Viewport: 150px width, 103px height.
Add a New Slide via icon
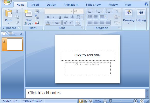click(28, 13)
